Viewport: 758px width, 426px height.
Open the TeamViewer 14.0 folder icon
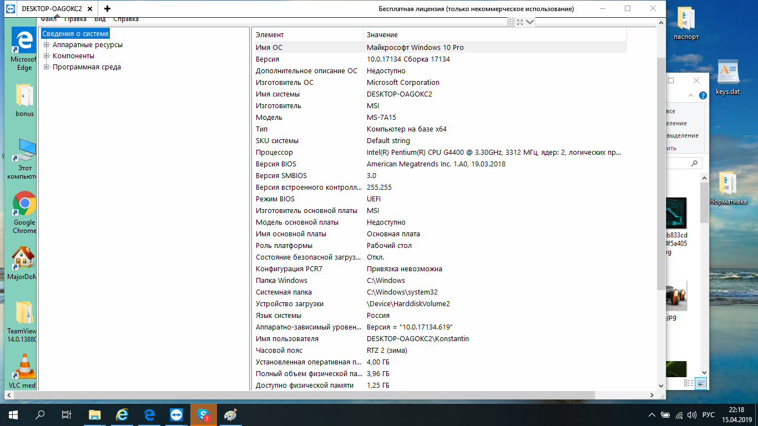(23, 322)
